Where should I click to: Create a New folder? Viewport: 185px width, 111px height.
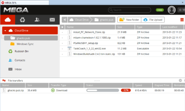[129, 20]
